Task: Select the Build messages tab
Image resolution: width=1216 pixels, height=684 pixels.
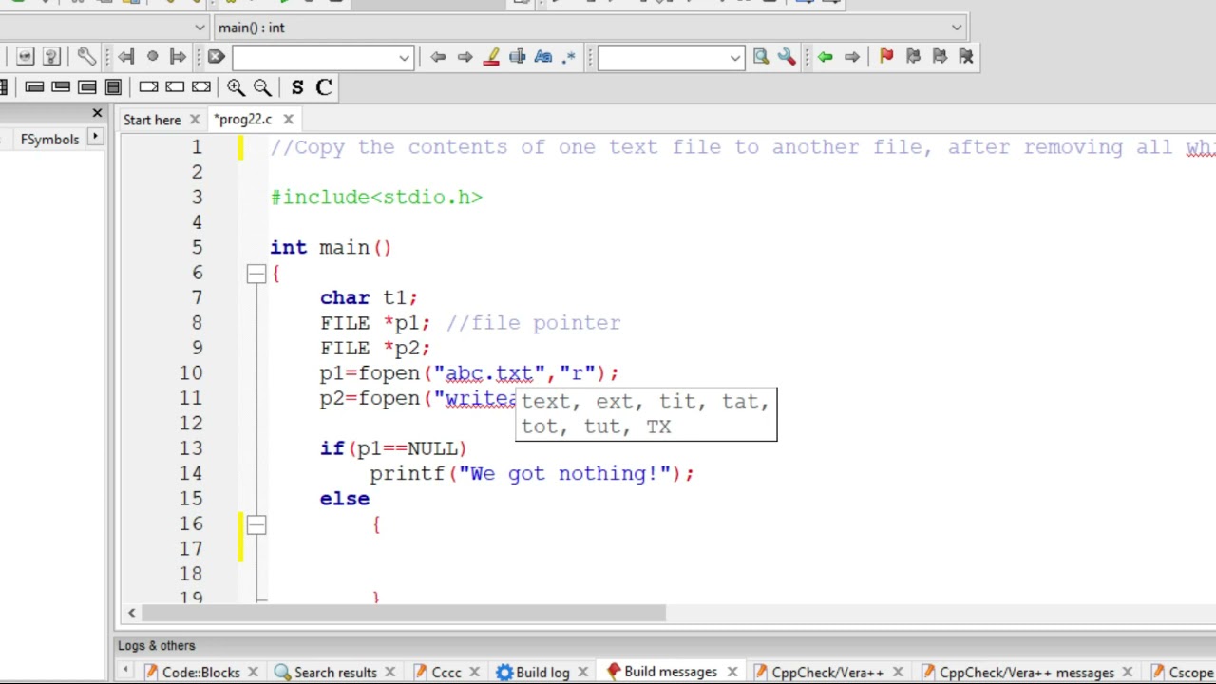Action: (670, 672)
